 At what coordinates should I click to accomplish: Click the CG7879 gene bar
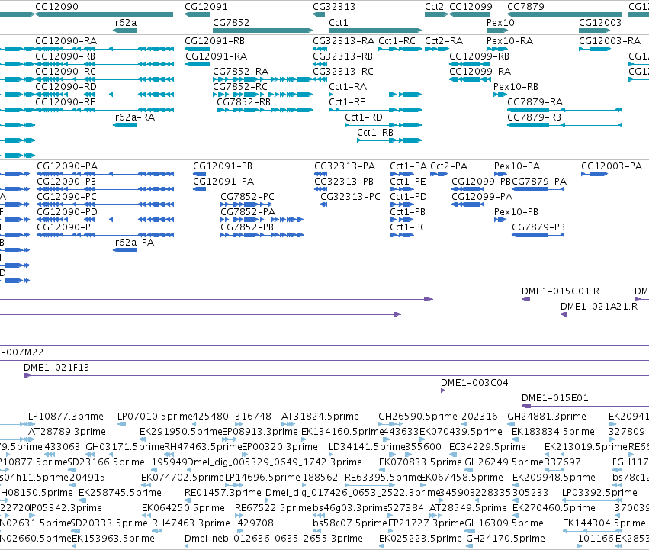pos(564,14)
